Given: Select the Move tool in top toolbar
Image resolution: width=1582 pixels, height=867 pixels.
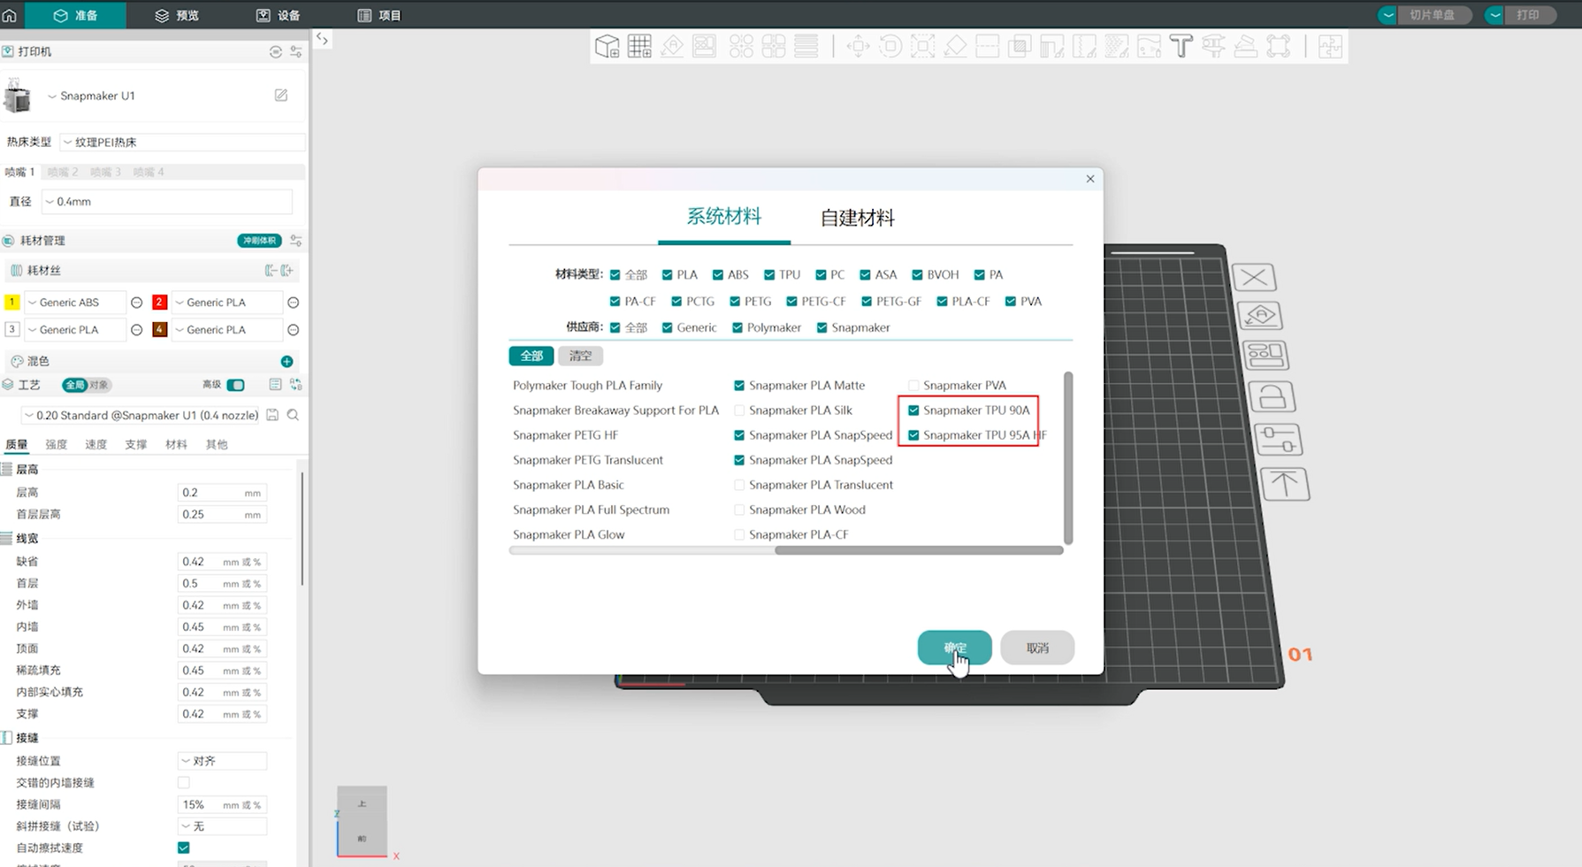Looking at the screenshot, I should pos(858,46).
